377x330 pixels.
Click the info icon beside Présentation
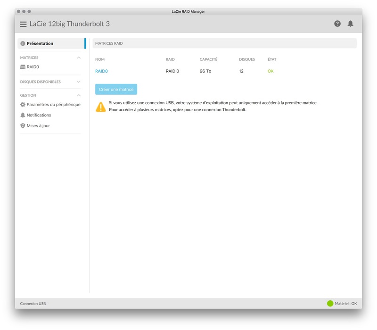tap(23, 43)
